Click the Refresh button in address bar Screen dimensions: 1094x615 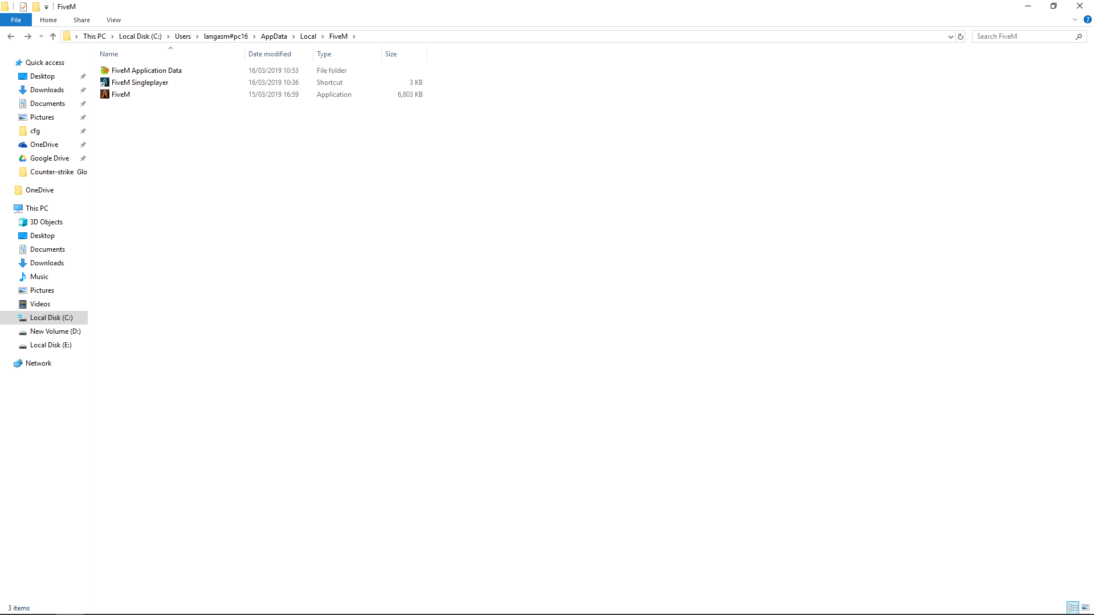pos(961,36)
